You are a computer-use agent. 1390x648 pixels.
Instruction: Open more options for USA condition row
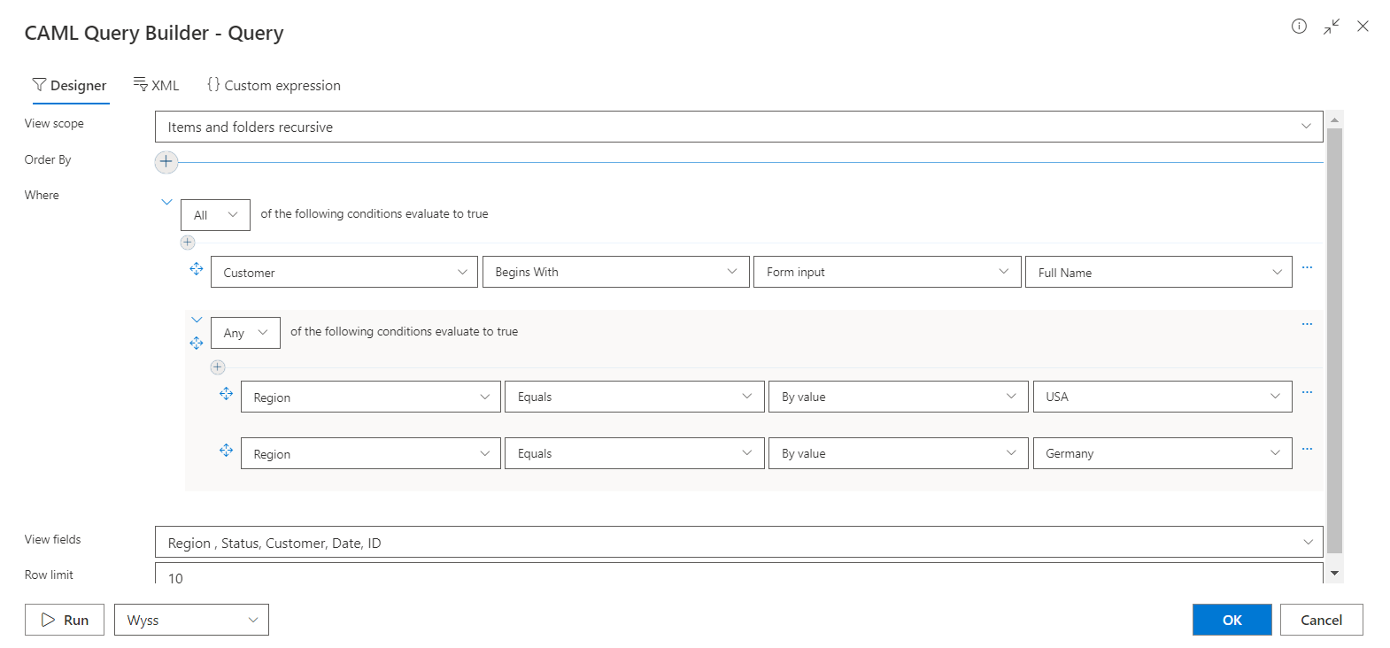pos(1307,392)
